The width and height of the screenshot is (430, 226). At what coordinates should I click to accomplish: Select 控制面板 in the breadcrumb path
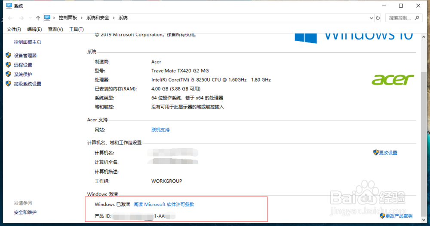coord(68,18)
